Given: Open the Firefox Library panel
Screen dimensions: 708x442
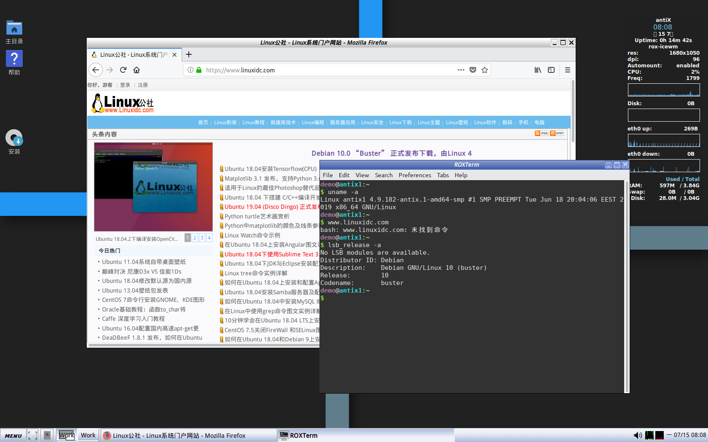Looking at the screenshot, I should (537, 70).
